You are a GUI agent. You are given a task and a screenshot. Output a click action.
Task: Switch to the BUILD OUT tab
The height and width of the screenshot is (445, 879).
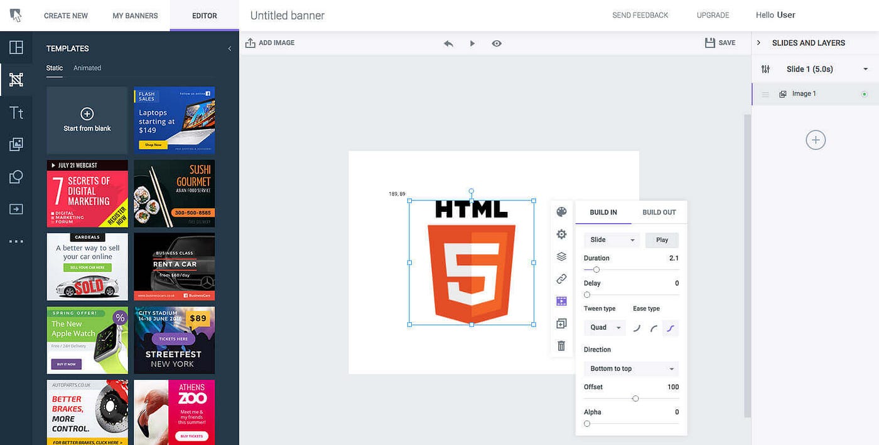coord(659,212)
